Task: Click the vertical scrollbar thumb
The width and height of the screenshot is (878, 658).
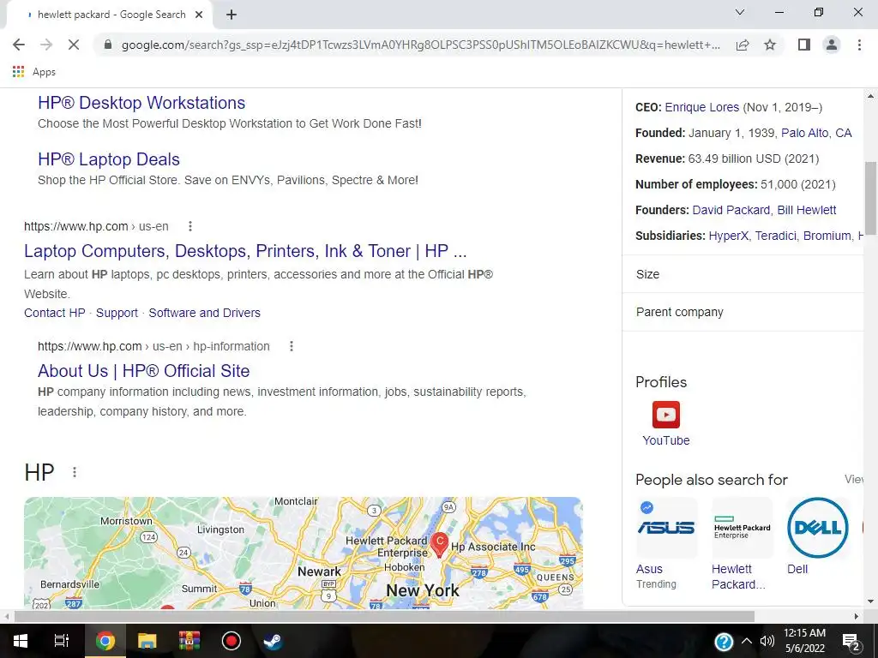Action: pyautogui.click(x=870, y=198)
